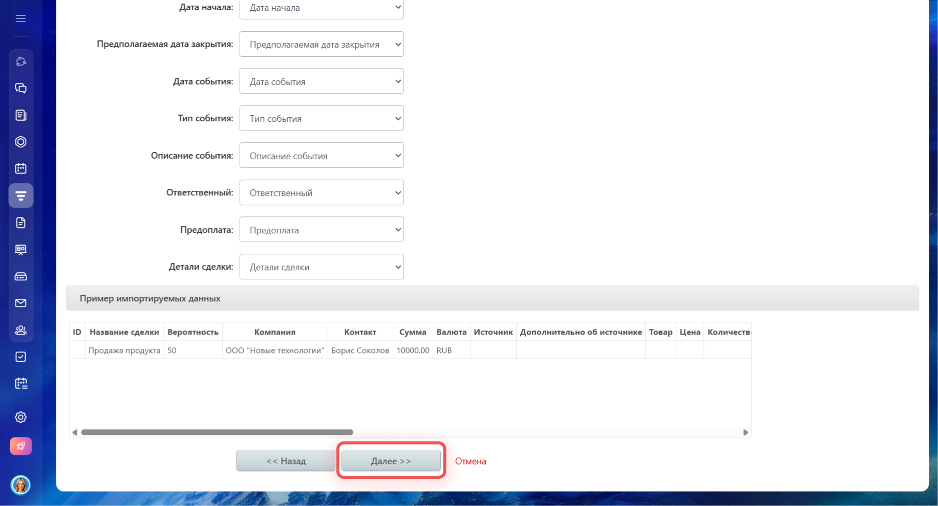Click the table's horizontal scrollbar right arrow
The width and height of the screenshot is (938, 506).
click(745, 432)
